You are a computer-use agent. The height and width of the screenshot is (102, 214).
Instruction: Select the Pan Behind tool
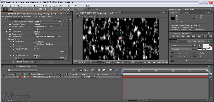coord(34,9)
